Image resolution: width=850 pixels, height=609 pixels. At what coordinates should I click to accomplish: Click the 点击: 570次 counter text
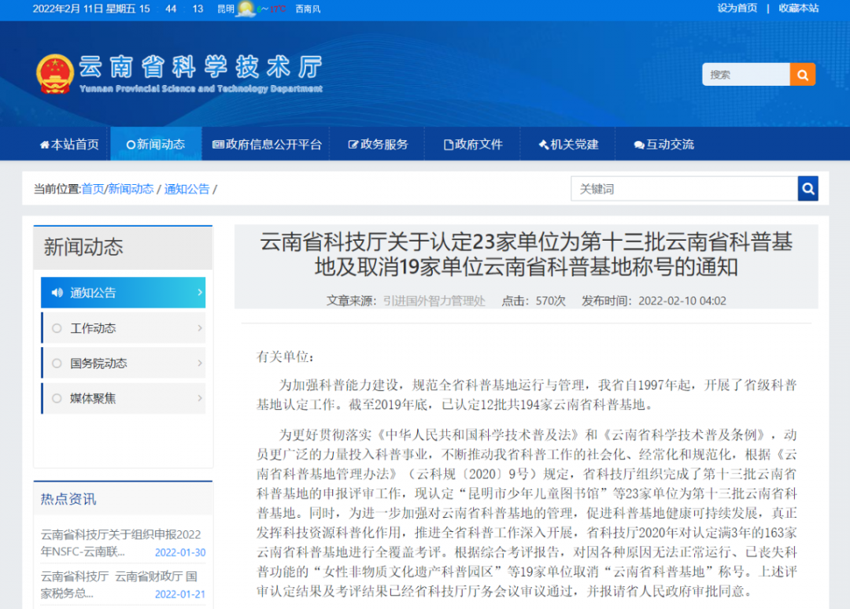click(534, 301)
